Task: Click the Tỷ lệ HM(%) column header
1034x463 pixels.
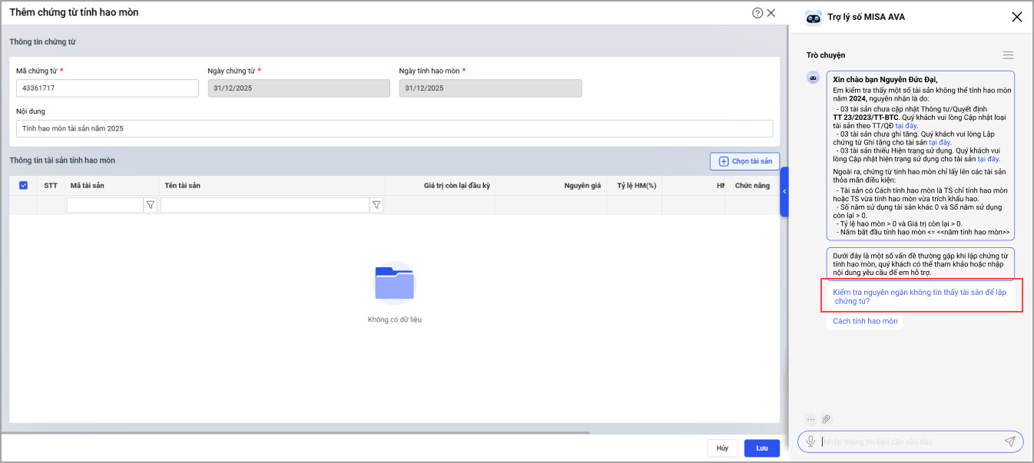Action: 636,185
